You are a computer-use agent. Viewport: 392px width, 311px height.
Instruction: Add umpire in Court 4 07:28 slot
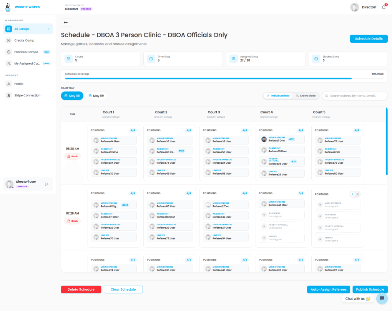pos(282,238)
